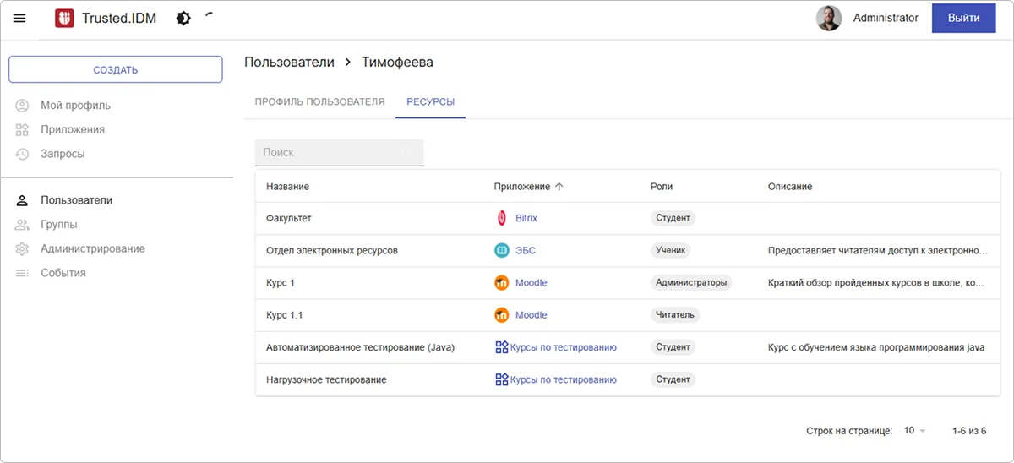Click the Trusted.IDM shield logo
This screenshot has height=463, width=1014.
[x=64, y=19]
